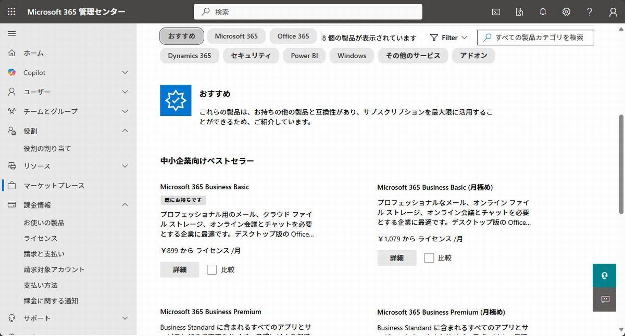This screenshot has width=625, height=336.
Task: Collapse the navigation hamburger menu
Action: tap(11, 33)
